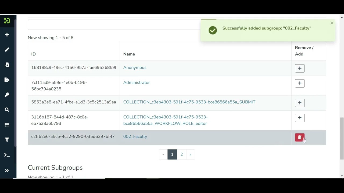This screenshot has width=344, height=193.
Task: Go to page 2 of results
Action: pos(181,154)
